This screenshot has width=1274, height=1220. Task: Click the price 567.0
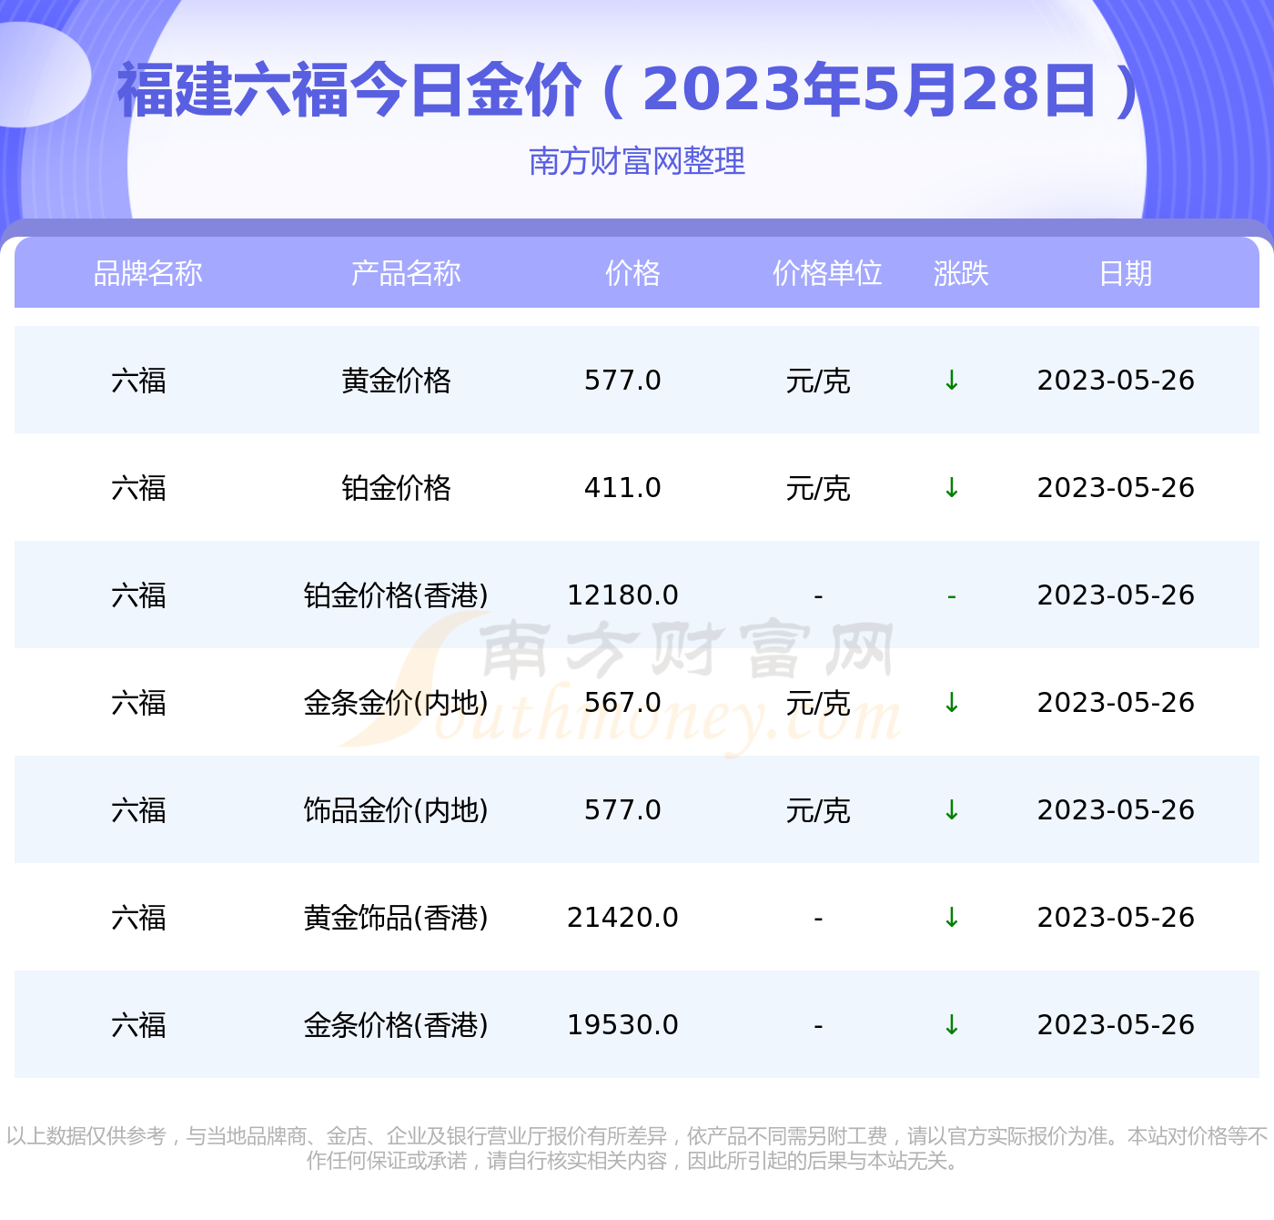(x=622, y=703)
